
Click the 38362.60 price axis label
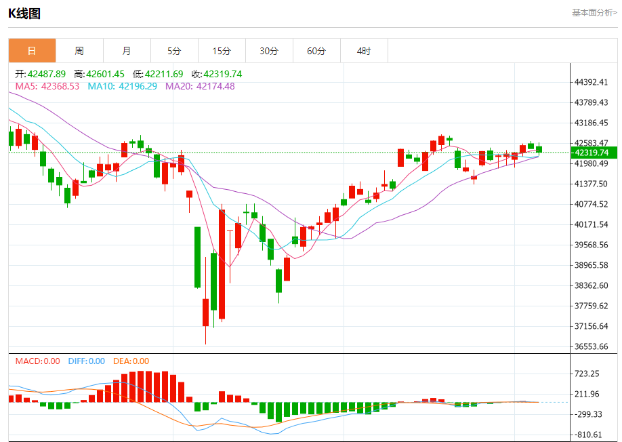click(x=591, y=285)
